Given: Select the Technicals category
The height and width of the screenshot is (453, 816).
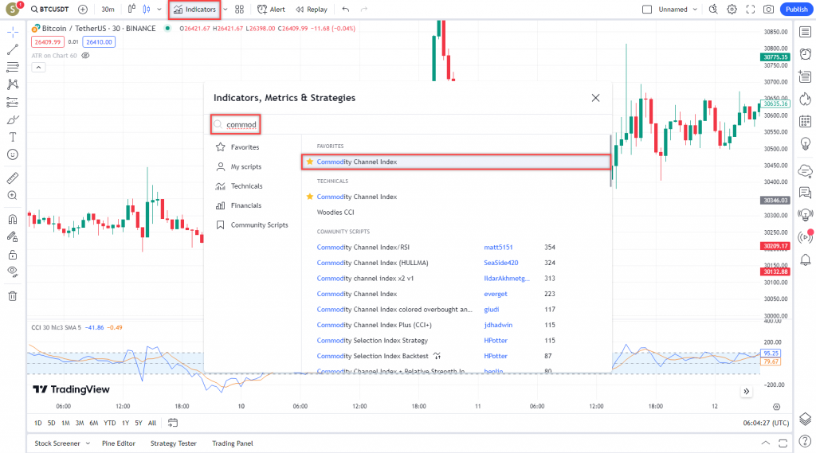Looking at the screenshot, I should click(x=246, y=186).
